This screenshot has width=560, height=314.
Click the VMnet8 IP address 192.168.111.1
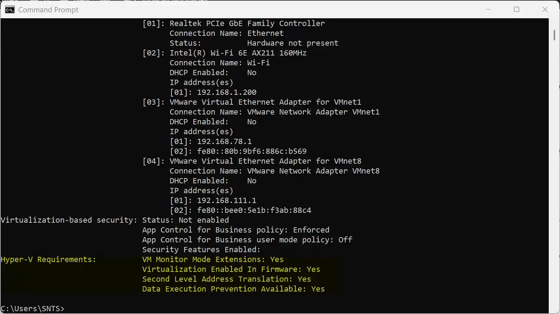[x=227, y=200]
